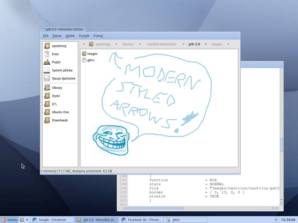Click the ubuntu logo in the taskbar

coord(3,220)
